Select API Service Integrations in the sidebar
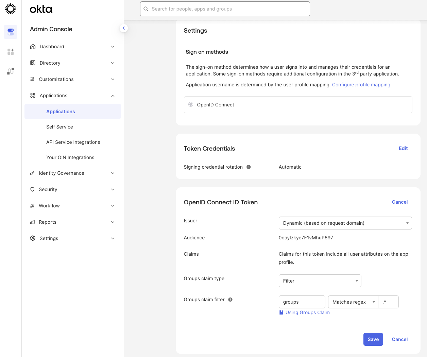 (x=73, y=142)
